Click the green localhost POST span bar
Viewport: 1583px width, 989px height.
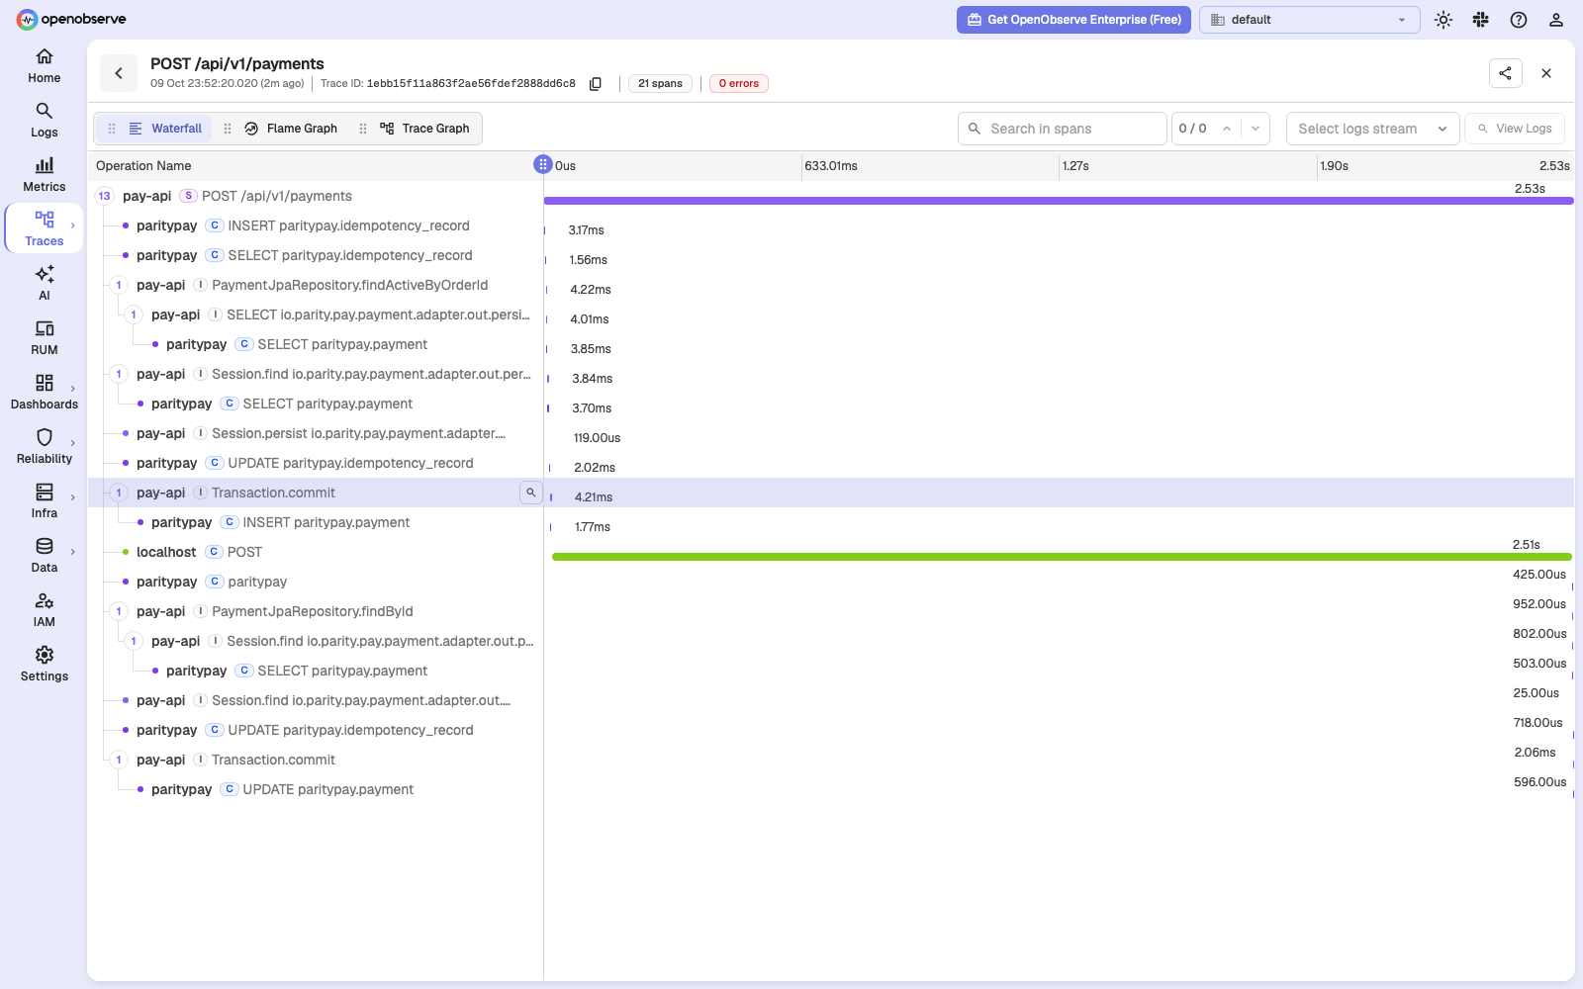[x=1062, y=557]
